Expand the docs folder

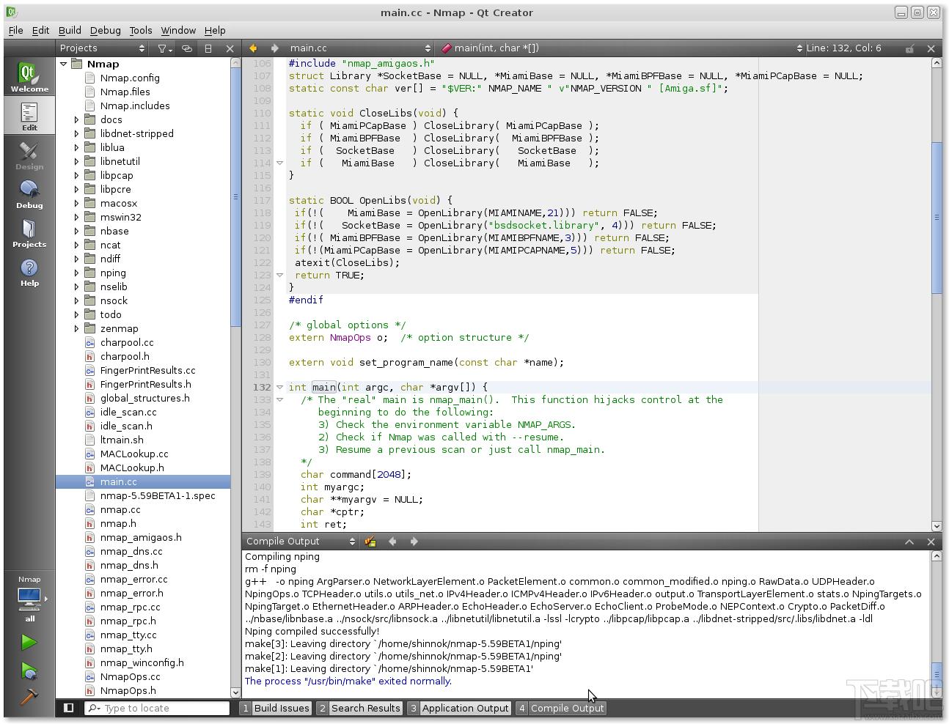(x=76, y=119)
